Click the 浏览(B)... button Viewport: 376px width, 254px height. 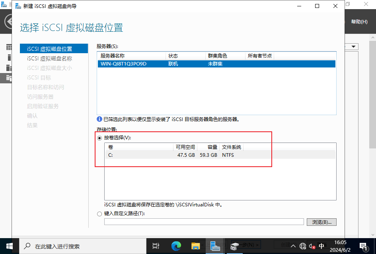[321, 222]
